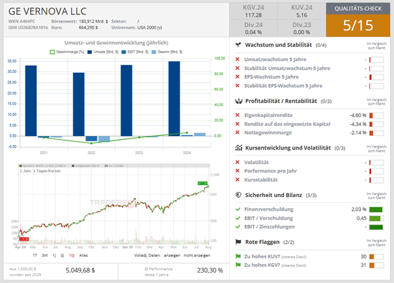Image resolution: width=394 pixels, height=283 pixels.
Task: Click the Finanzverschuldung criterion label
Action: 268,209
